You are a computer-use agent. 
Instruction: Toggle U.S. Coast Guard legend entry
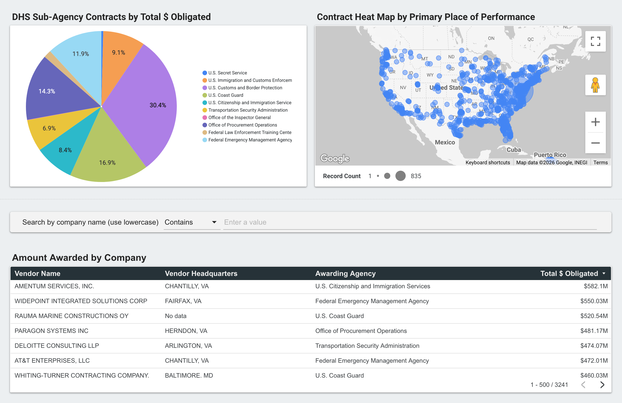tap(225, 95)
